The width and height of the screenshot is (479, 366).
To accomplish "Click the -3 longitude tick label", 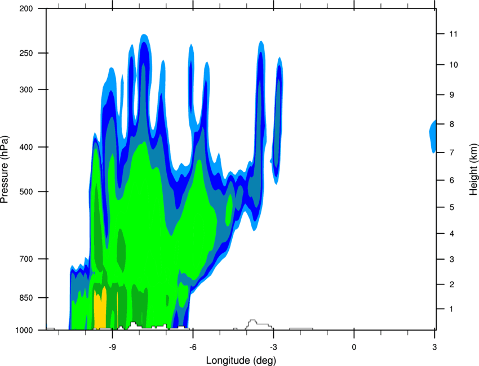I will (x=273, y=347).
